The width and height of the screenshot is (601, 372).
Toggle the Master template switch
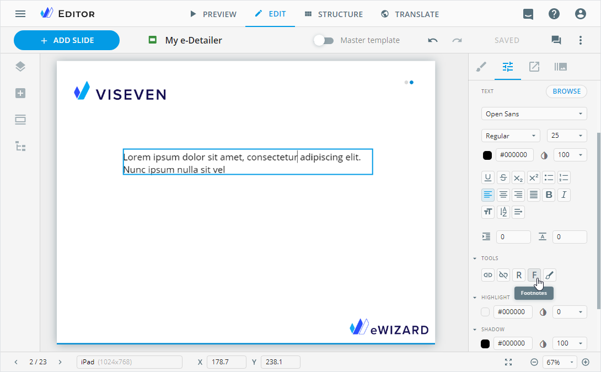pyautogui.click(x=324, y=40)
